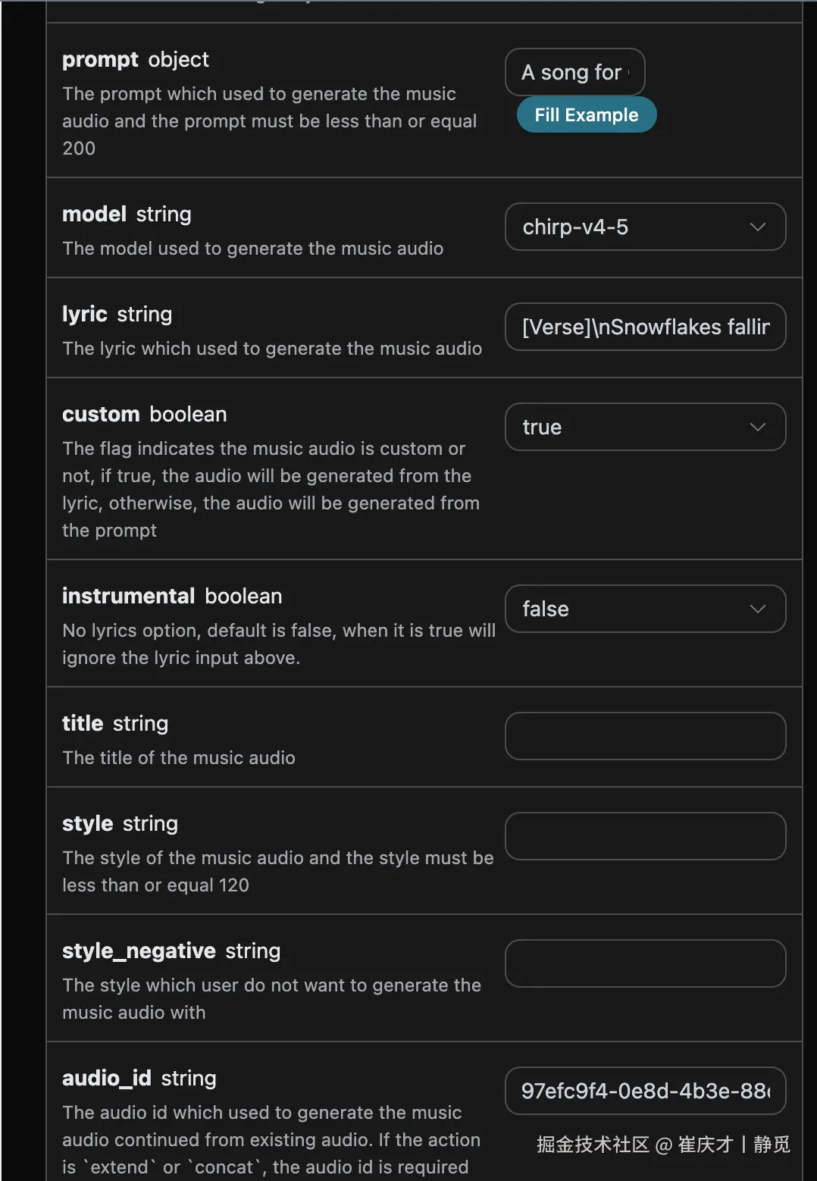Click the bold 'model' parameter name

pos(94,215)
